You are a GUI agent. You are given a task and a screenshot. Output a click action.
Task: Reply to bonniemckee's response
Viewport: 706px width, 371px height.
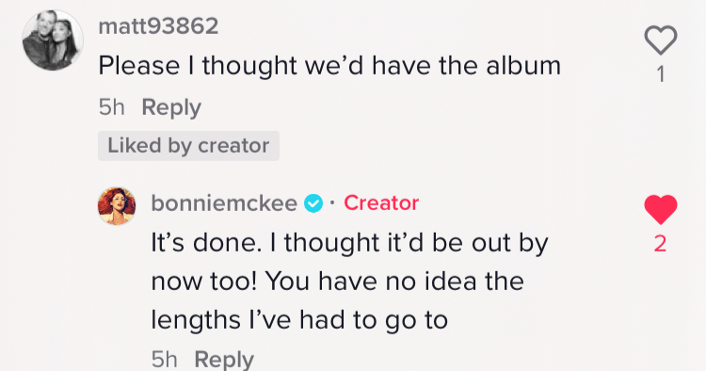pyautogui.click(x=224, y=360)
